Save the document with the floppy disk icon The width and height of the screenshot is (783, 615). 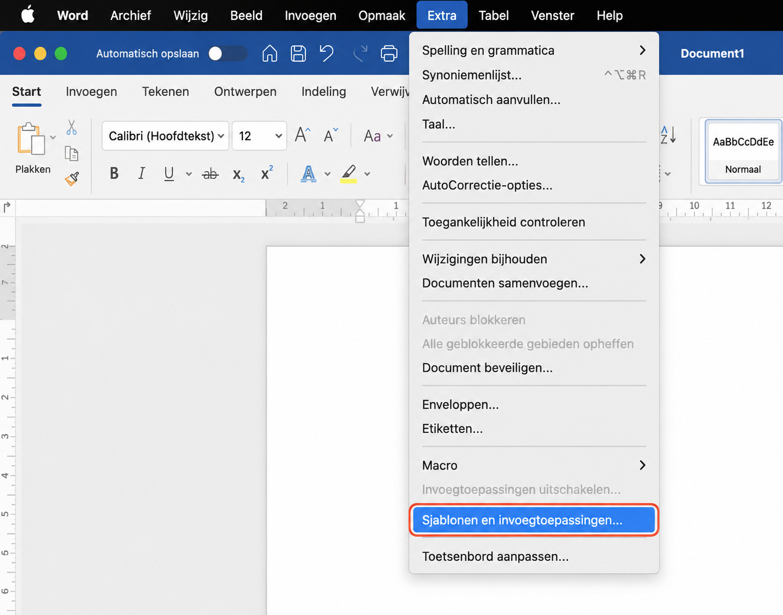coord(298,54)
